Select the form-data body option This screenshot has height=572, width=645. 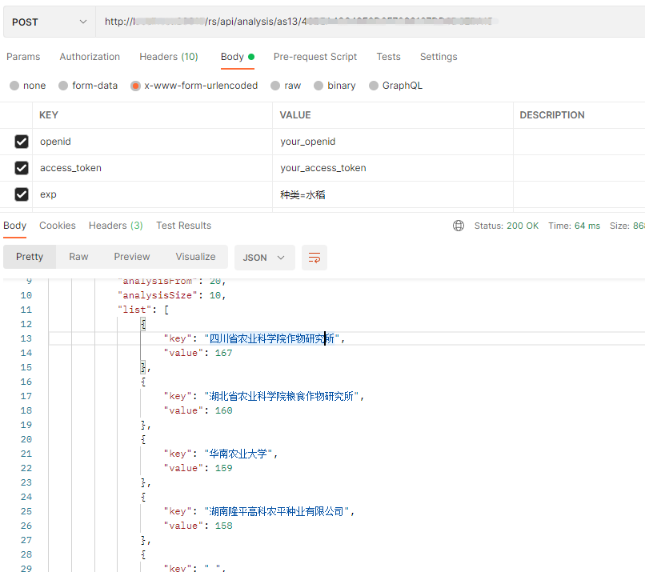pyautogui.click(x=63, y=86)
